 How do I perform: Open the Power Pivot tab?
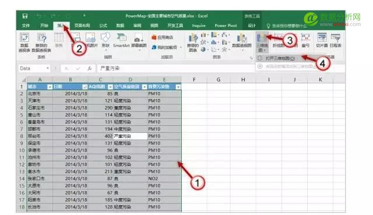(x=226, y=26)
